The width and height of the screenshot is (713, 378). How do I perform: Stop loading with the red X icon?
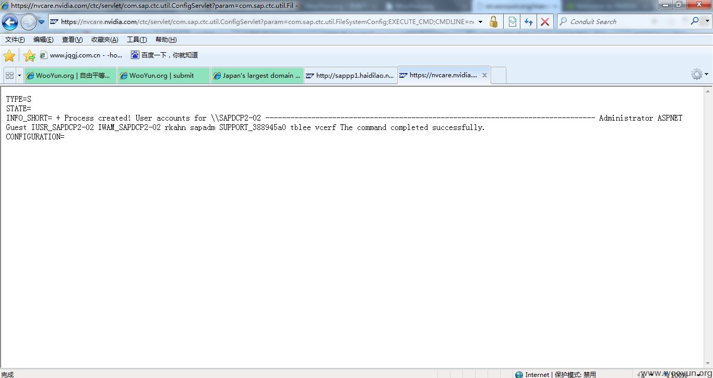click(x=545, y=22)
